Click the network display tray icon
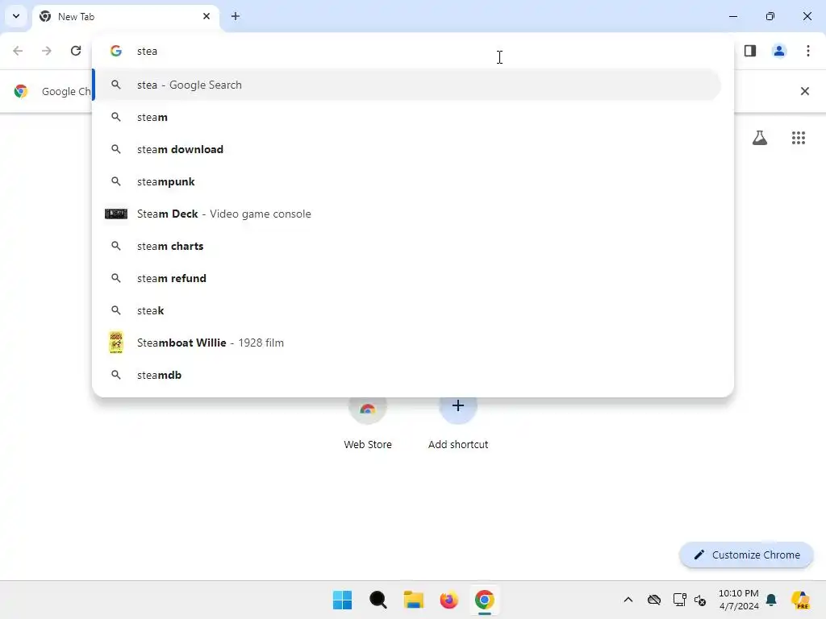The image size is (826, 619). coord(679,600)
